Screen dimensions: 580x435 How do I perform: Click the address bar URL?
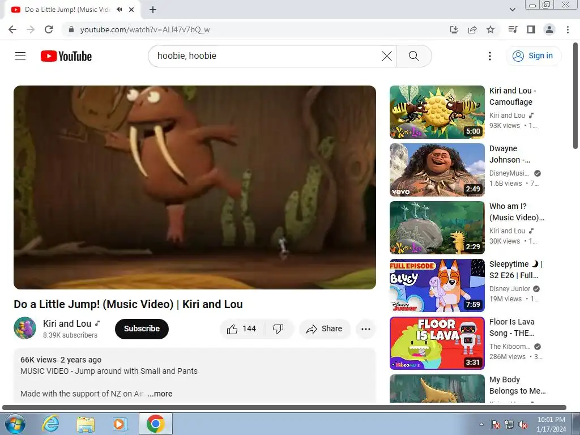click(145, 29)
